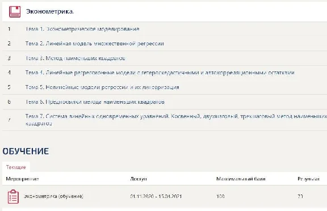This screenshot has height=211, width=327.
Task: Open the Эконометрика course title
Action: 50,11
